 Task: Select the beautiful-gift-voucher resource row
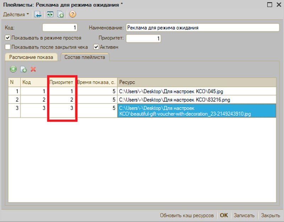(142, 111)
